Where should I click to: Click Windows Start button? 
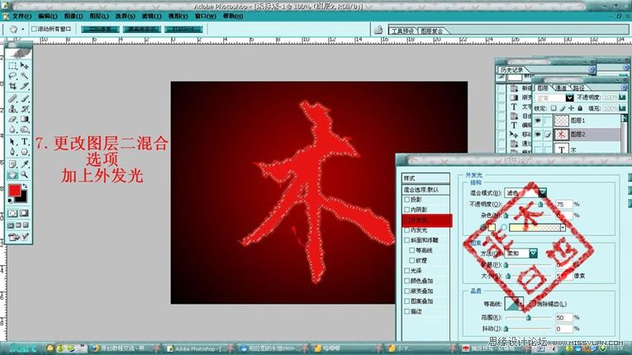click(x=21, y=348)
